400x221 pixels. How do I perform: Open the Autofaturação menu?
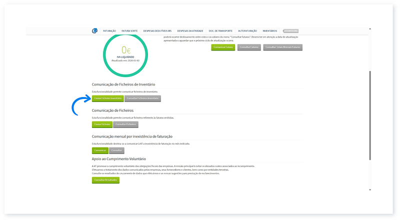[x=247, y=31]
